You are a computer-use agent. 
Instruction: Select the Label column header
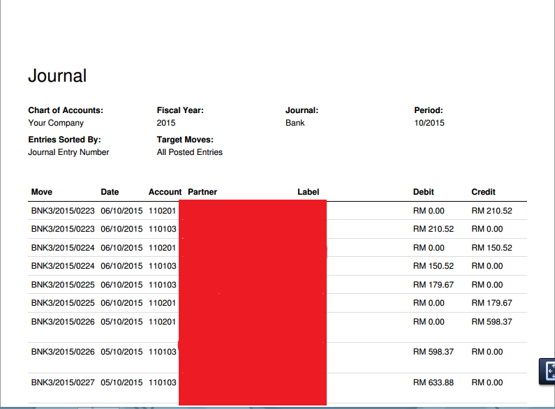coord(308,192)
